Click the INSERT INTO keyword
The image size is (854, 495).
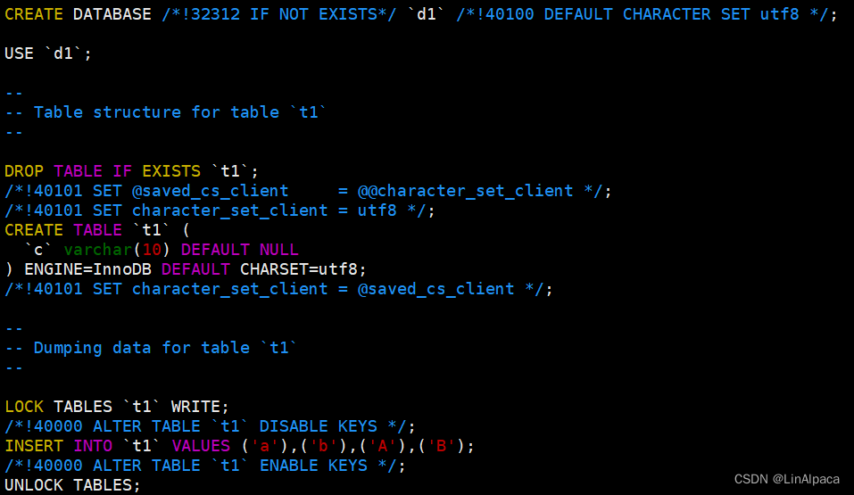pyautogui.click(x=58, y=445)
